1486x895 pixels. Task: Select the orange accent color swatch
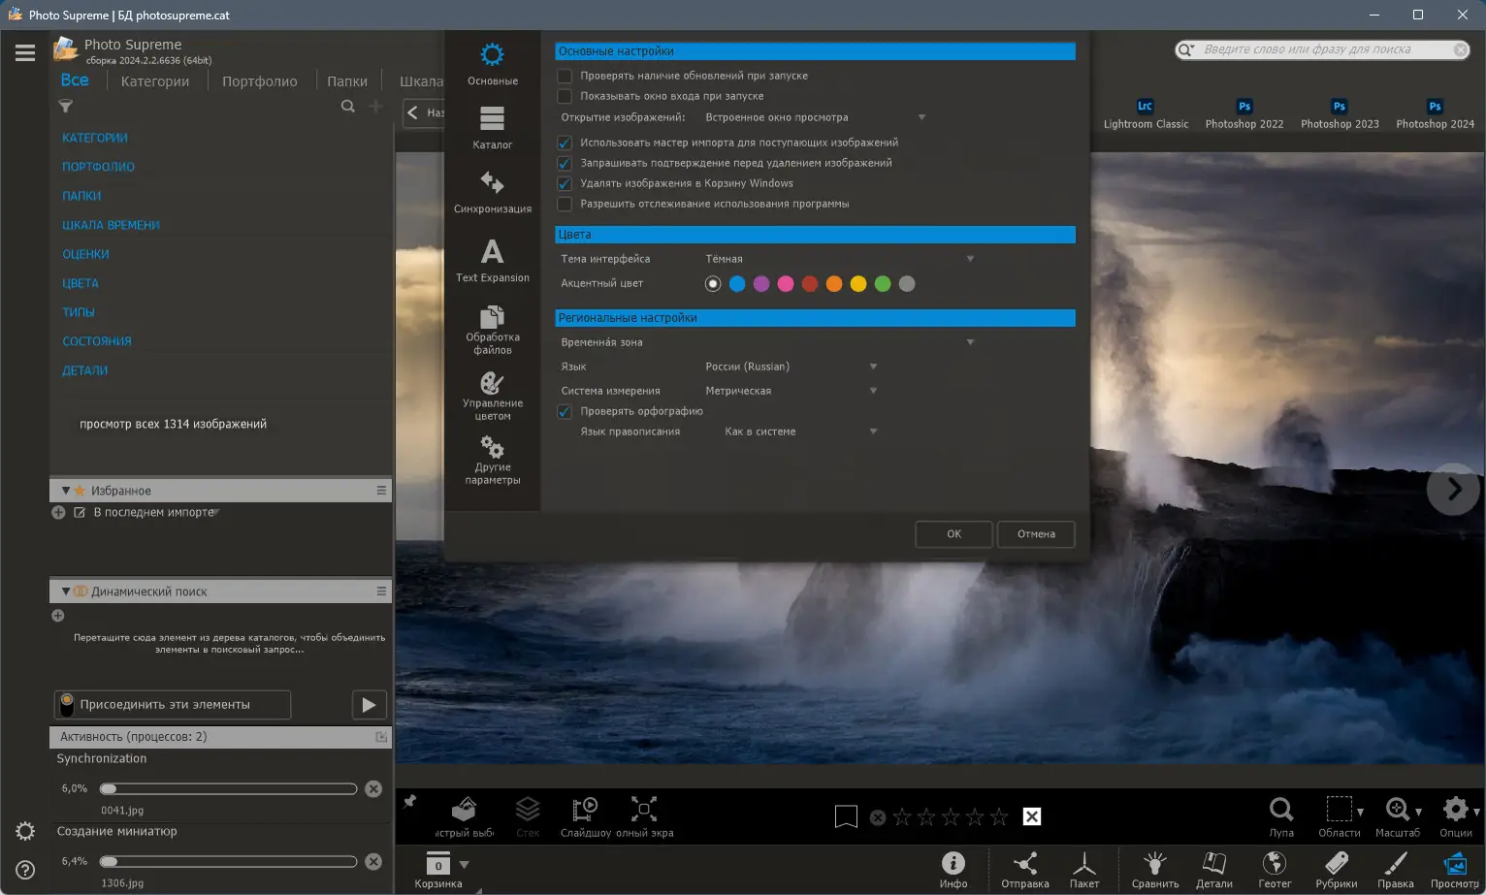(834, 284)
